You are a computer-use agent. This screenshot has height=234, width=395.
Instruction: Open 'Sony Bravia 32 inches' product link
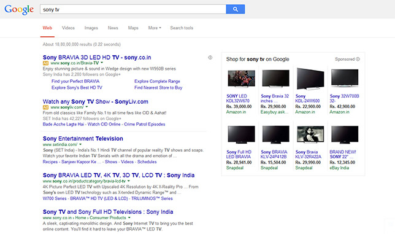(x=275, y=98)
